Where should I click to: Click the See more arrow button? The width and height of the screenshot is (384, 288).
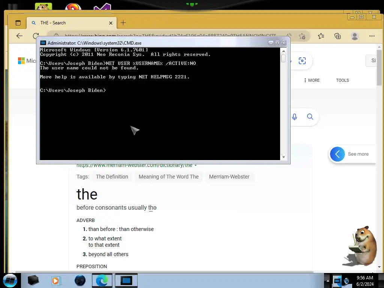click(337, 154)
